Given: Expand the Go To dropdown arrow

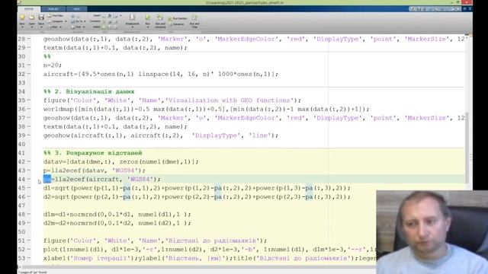Looking at the screenshot, I should (x=85, y=21).
